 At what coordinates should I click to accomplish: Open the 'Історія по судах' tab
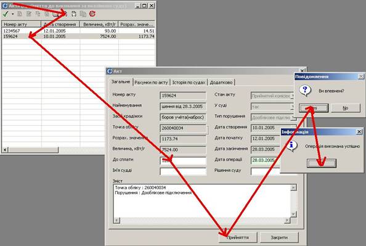(189, 82)
